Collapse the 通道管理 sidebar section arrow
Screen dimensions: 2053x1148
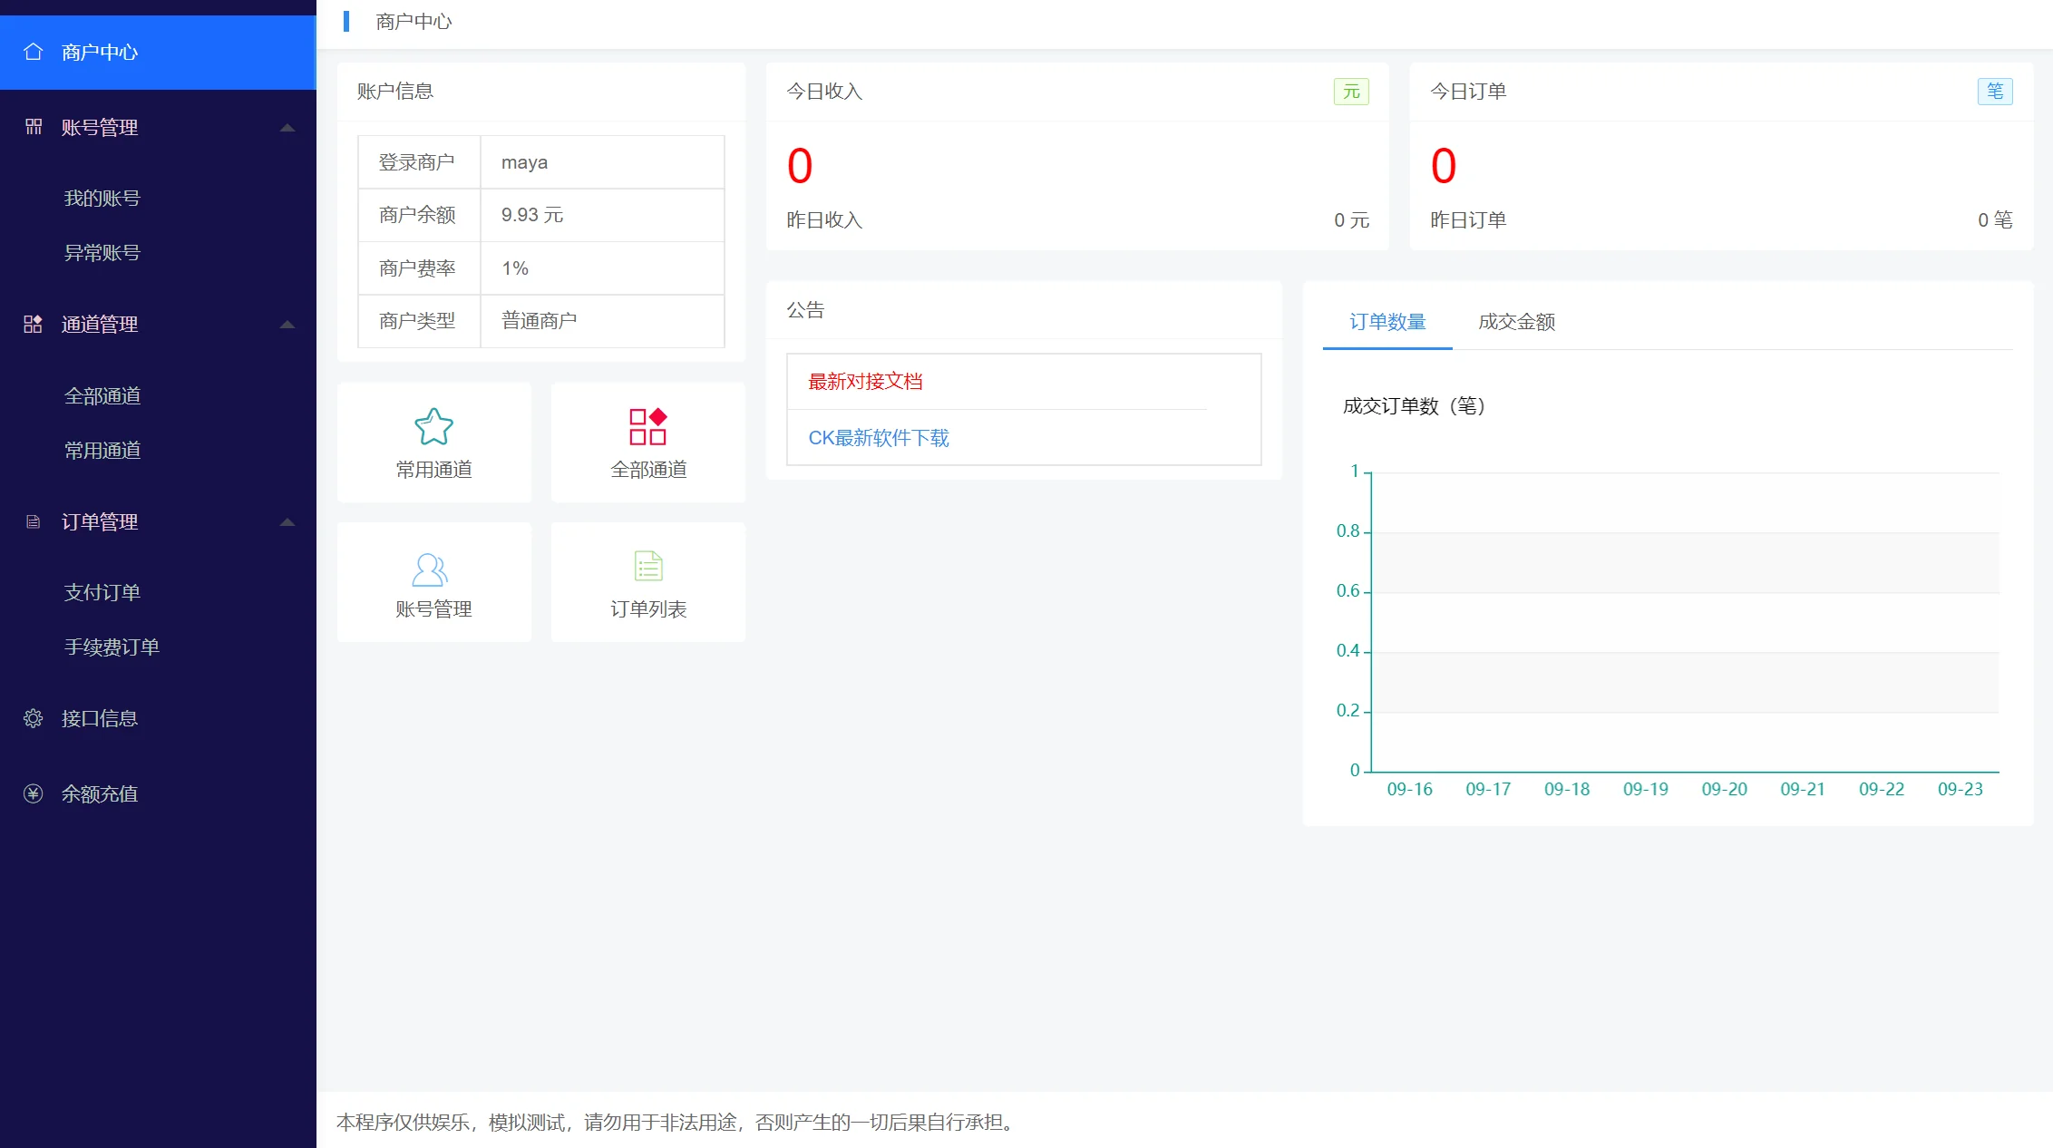(287, 325)
